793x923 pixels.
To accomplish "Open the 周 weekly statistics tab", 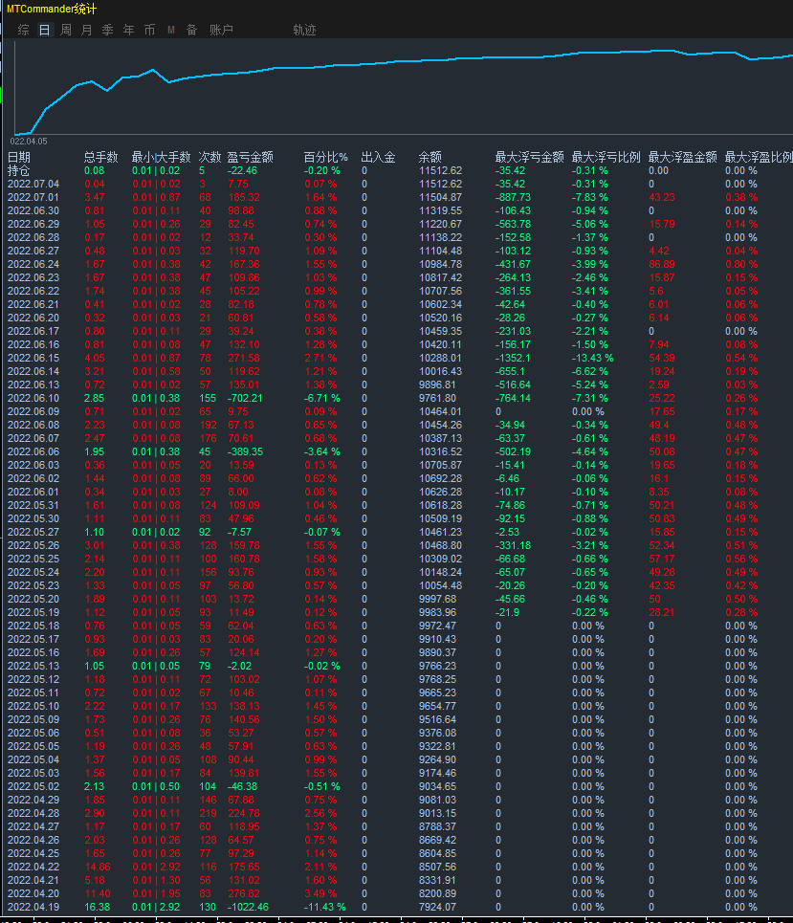I will (66, 30).
